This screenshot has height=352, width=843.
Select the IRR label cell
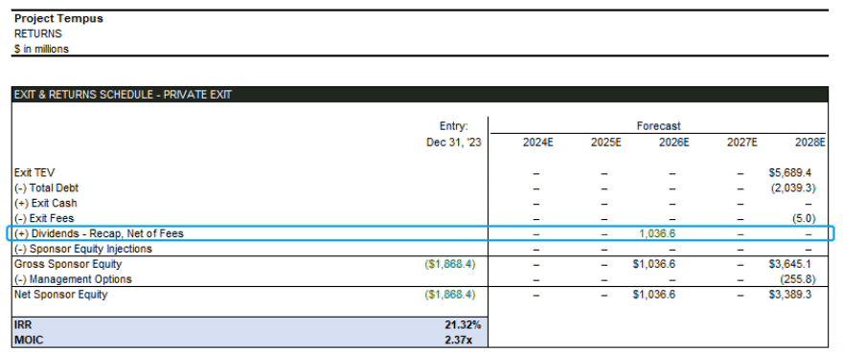pyautogui.click(x=24, y=325)
